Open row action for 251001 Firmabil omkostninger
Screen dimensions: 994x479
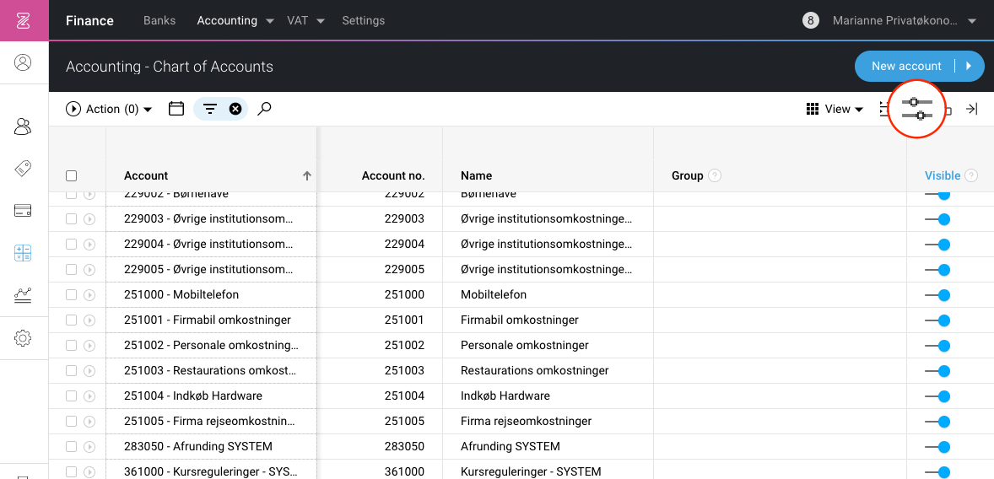pos(89,320)
